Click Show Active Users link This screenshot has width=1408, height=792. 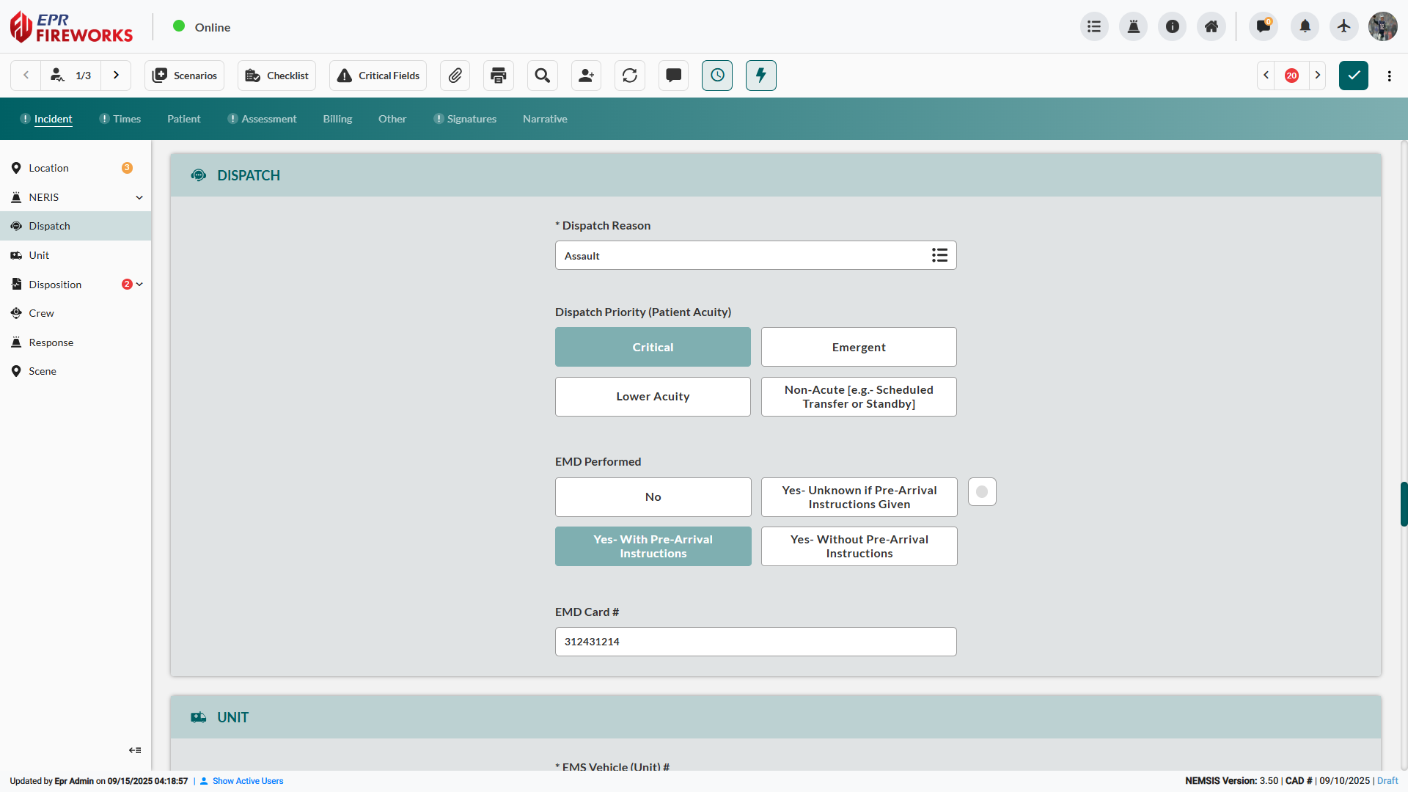(x=248, y=781)
